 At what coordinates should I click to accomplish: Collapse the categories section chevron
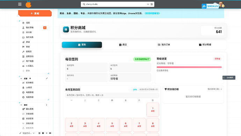click(21, 105)
